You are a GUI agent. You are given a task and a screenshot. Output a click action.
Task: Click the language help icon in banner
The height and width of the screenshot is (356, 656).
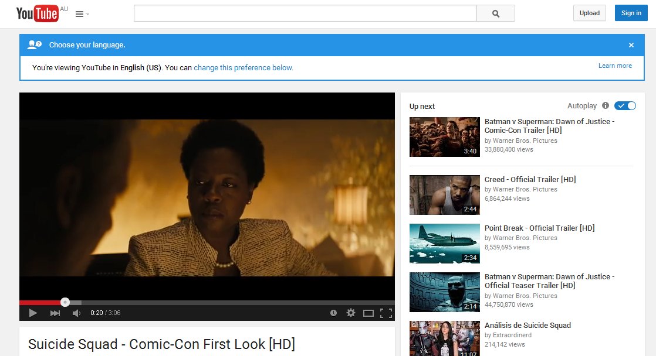34,44
